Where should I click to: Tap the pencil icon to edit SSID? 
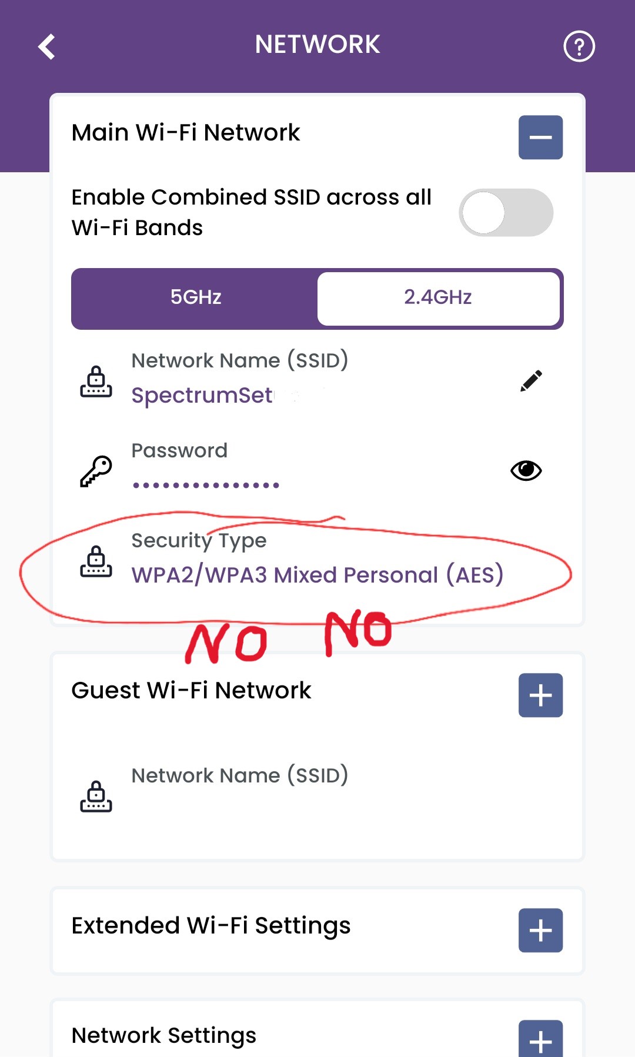[x=531, y=380]
